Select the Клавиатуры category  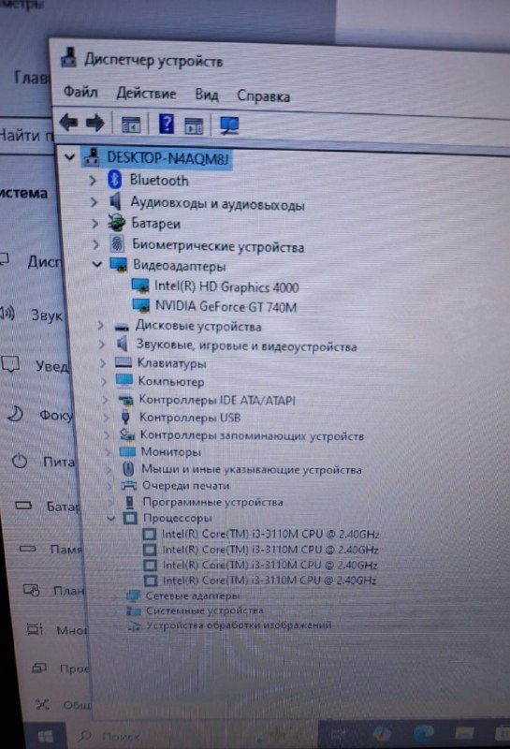tap(171, 363)
